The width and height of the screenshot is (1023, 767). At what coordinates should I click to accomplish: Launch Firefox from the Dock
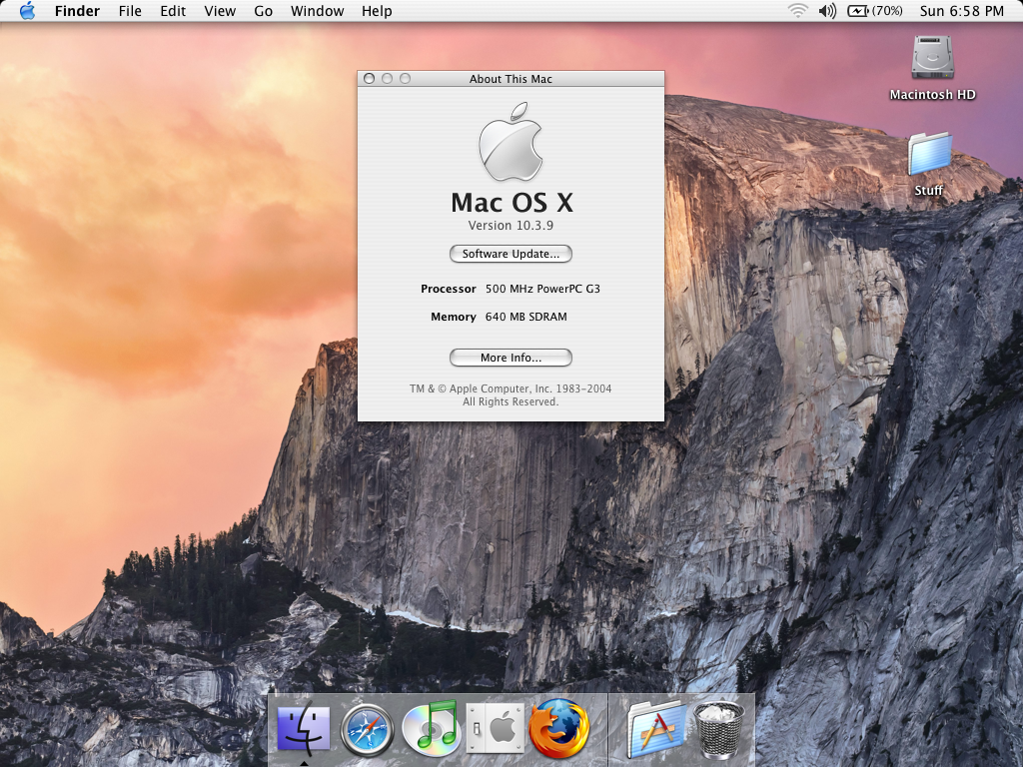(559, 728)
